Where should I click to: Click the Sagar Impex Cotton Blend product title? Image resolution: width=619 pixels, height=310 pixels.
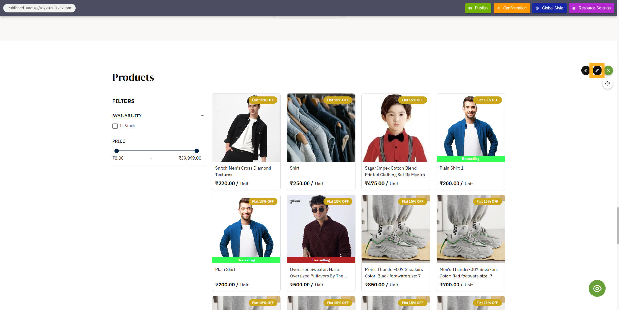tap(395, 171)
